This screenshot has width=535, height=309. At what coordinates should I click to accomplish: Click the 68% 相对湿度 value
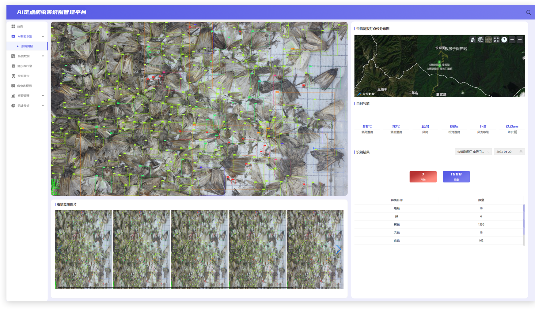454,127
